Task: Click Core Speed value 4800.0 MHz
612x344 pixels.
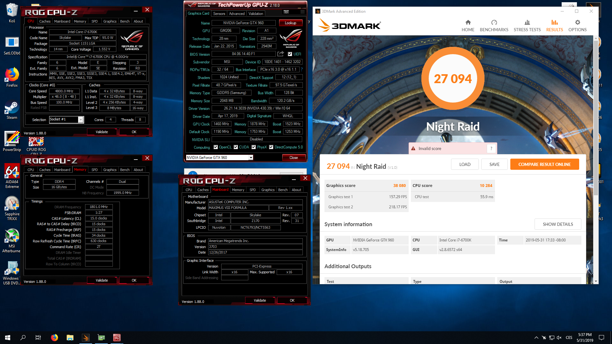Action: click(x=64, y=91)
